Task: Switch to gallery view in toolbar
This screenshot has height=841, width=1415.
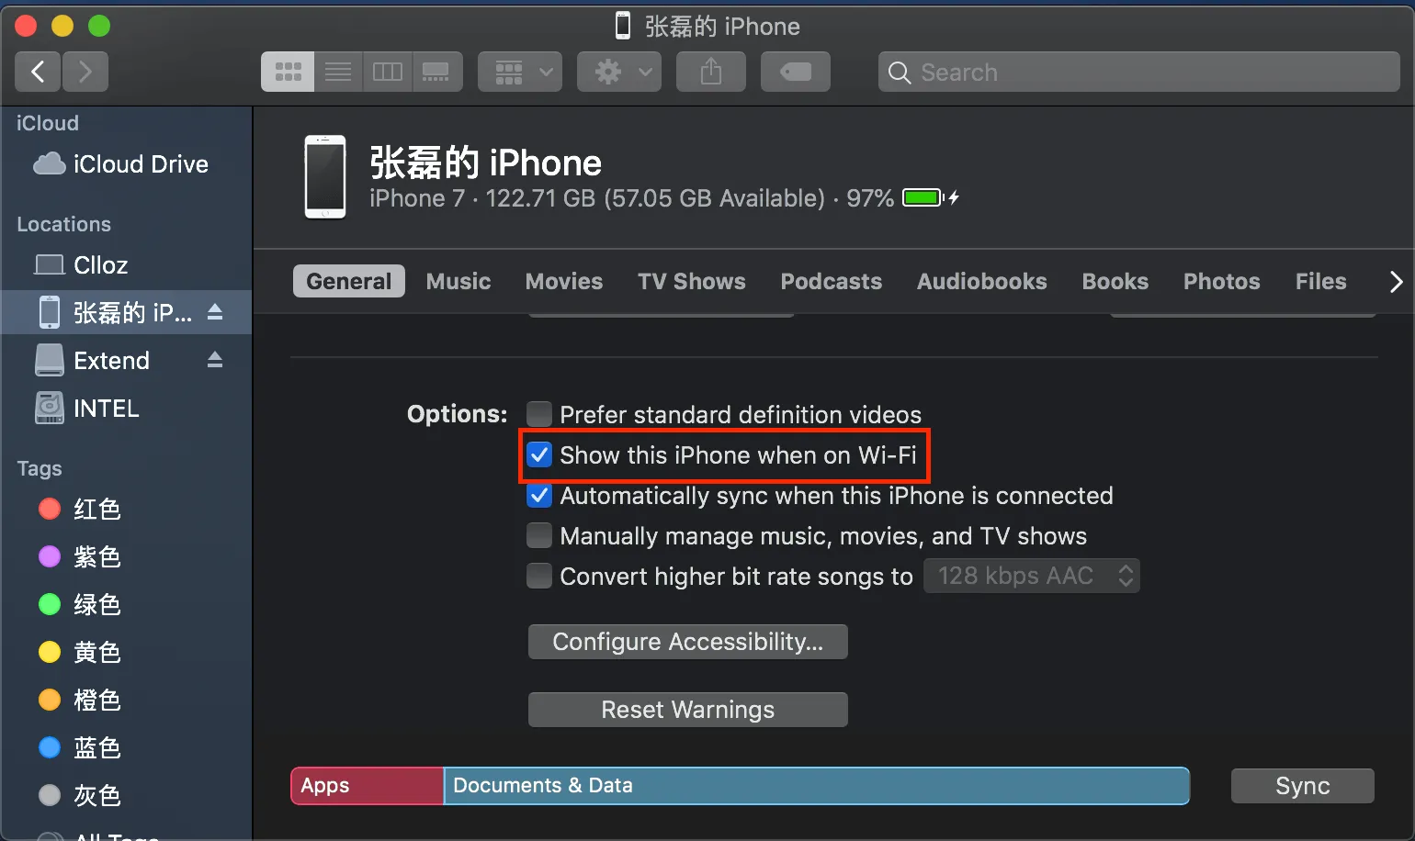Action: [436, 72]
